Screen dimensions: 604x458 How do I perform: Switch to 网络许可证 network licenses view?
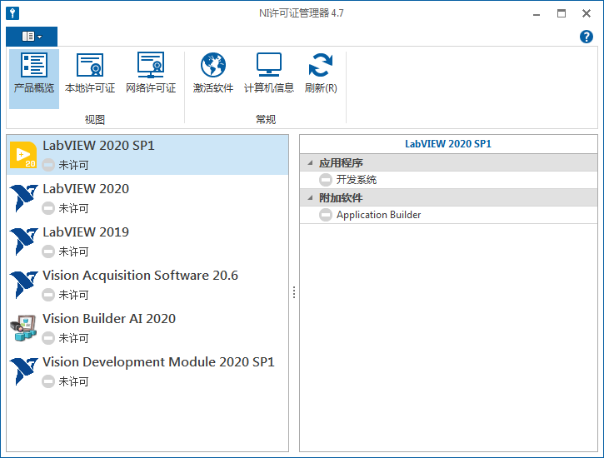pyautogui.click(x=151, y=73)
